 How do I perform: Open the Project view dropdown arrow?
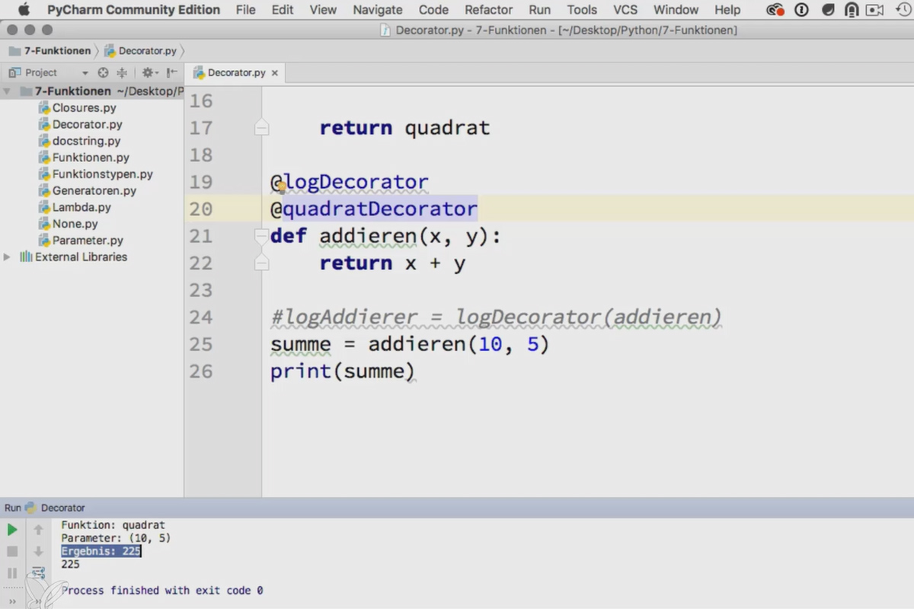[85, 73]
